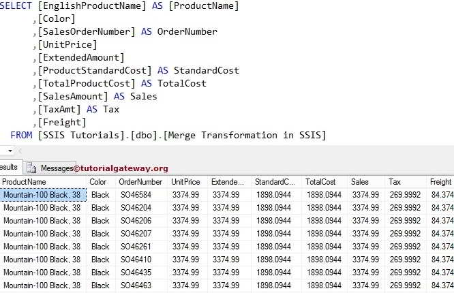Switch to the Results tab

[8, 168]
